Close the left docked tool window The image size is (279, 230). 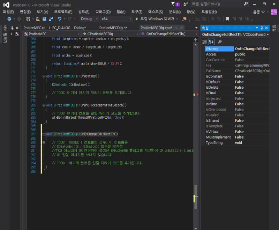click(x=17, y=28)
